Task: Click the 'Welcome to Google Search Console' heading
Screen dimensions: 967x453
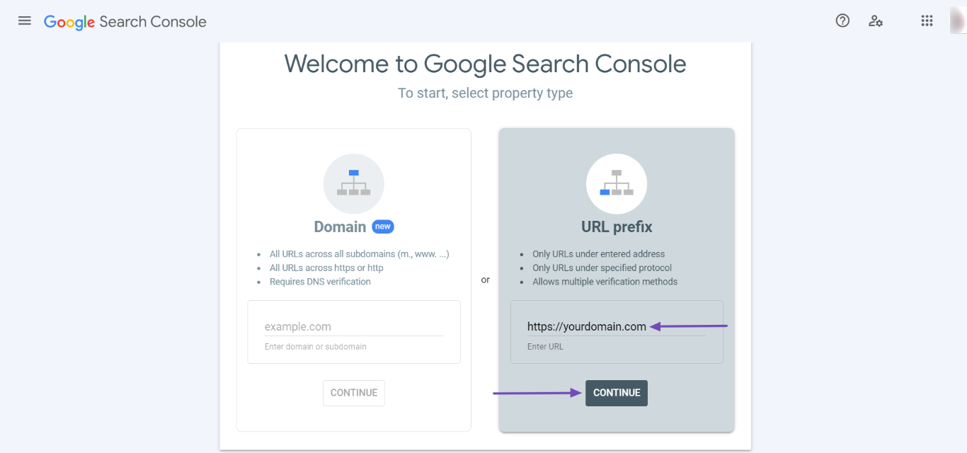Action: pos(485,64)
